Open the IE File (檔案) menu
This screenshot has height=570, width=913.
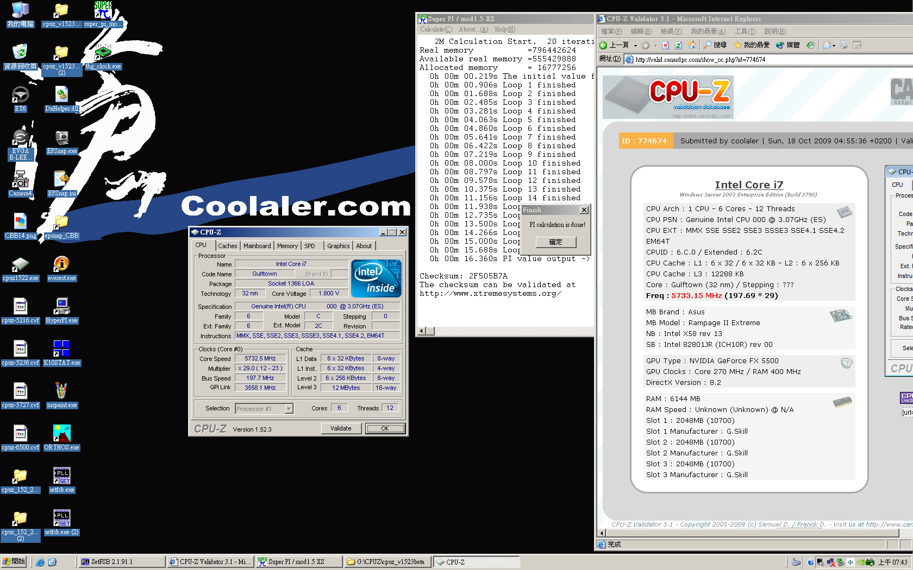click(x=611, y=31)
